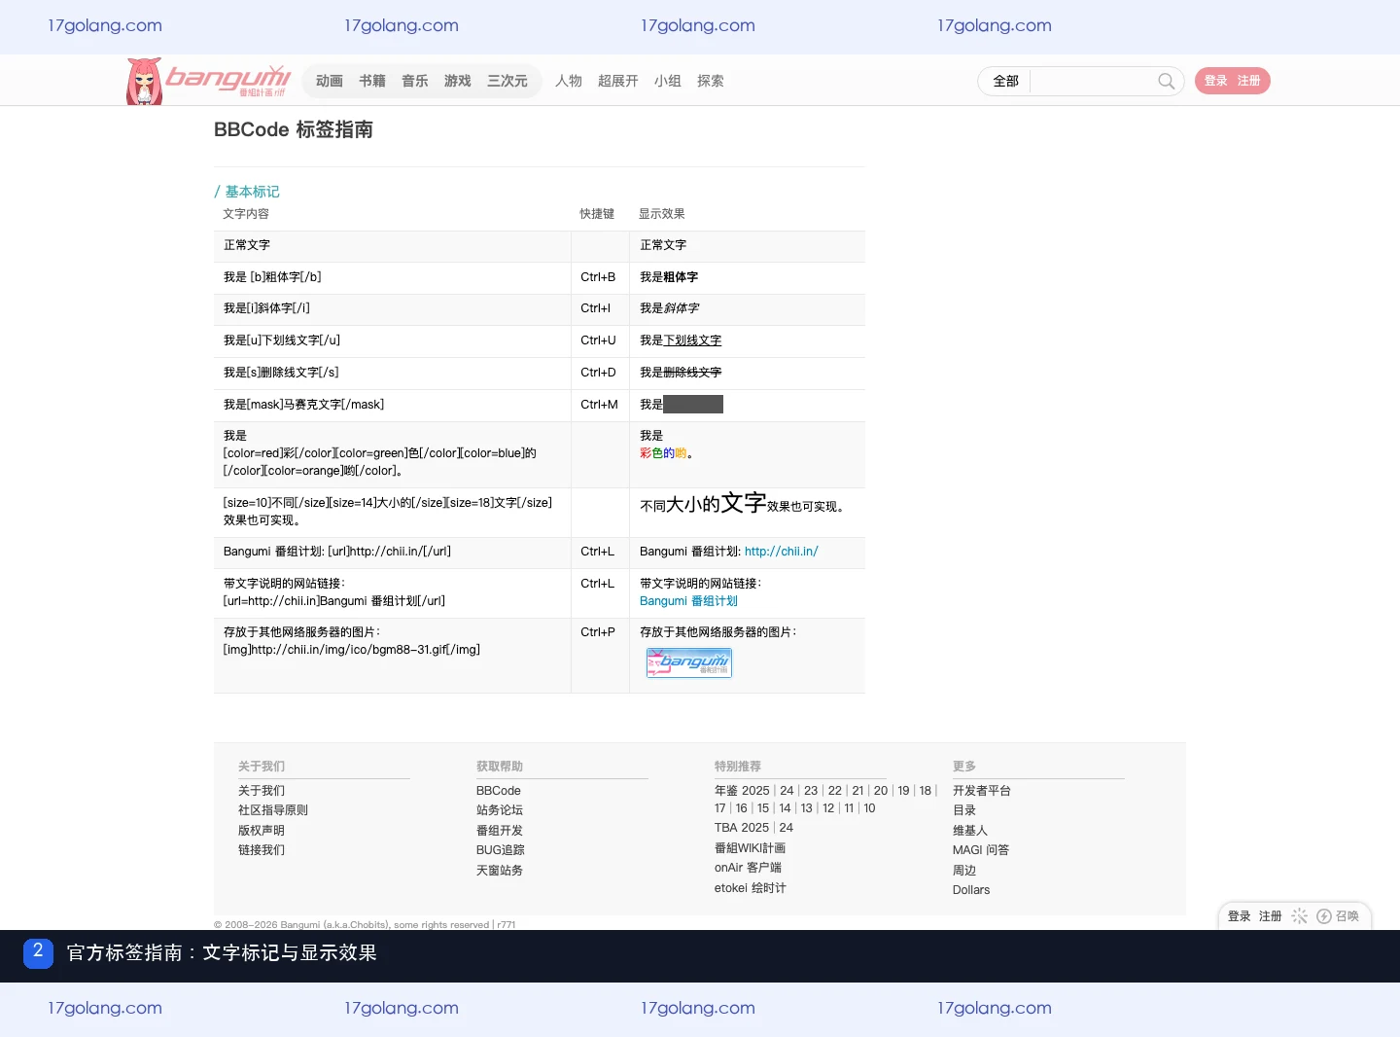1400x1037 pixels.
Task: Open the 天窗站务 link
Action: coord(500,871)
